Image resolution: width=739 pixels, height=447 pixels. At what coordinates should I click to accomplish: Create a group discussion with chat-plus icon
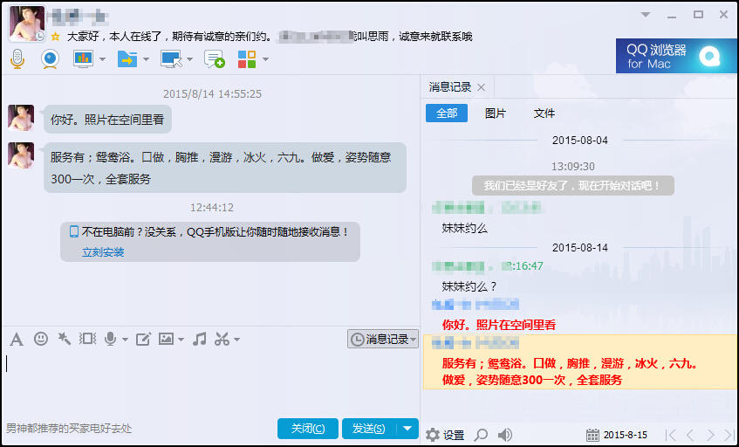pyautogui.click(x=214, y=59)
